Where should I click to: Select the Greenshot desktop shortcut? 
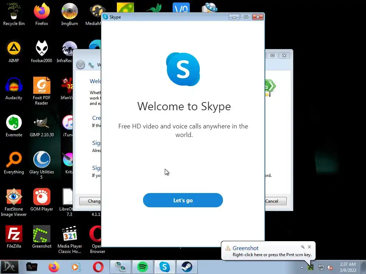41,237
